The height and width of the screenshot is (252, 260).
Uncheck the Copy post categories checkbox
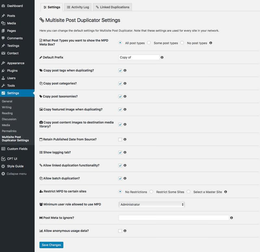click(x=120, y=84)
